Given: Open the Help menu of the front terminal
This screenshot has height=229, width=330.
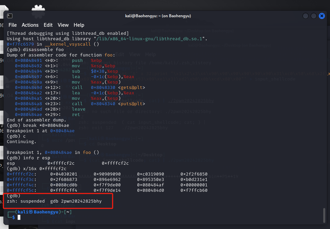Looking at the screenshot, I should pos(79,25).
